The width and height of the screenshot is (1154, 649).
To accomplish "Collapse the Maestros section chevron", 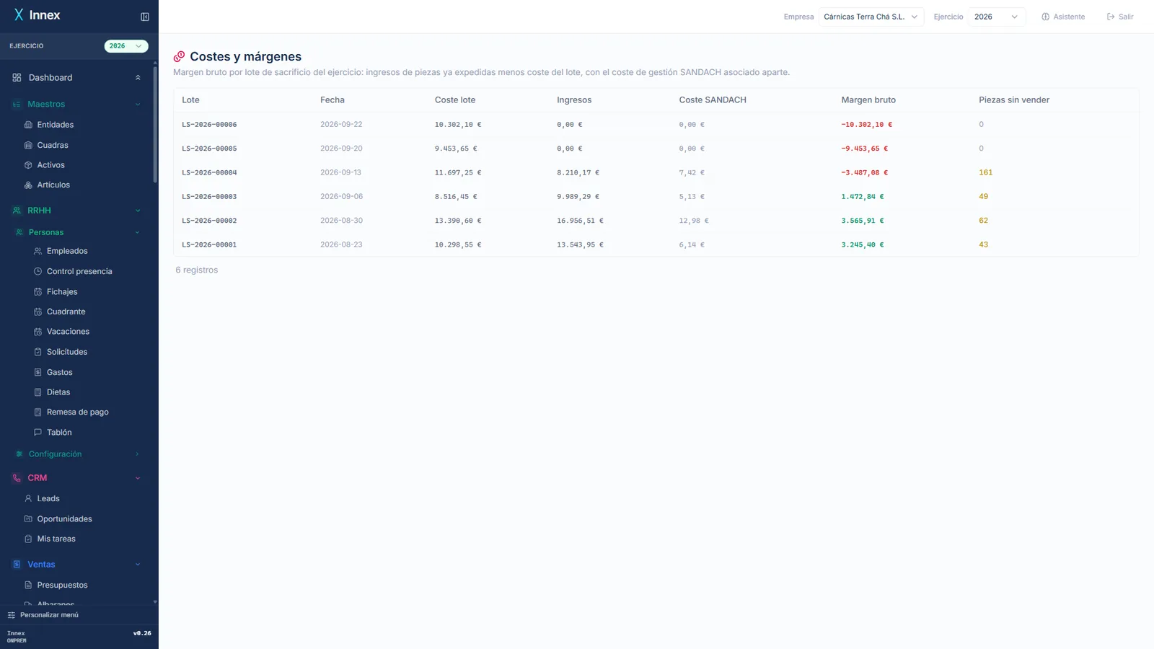I will coord(138,105).
